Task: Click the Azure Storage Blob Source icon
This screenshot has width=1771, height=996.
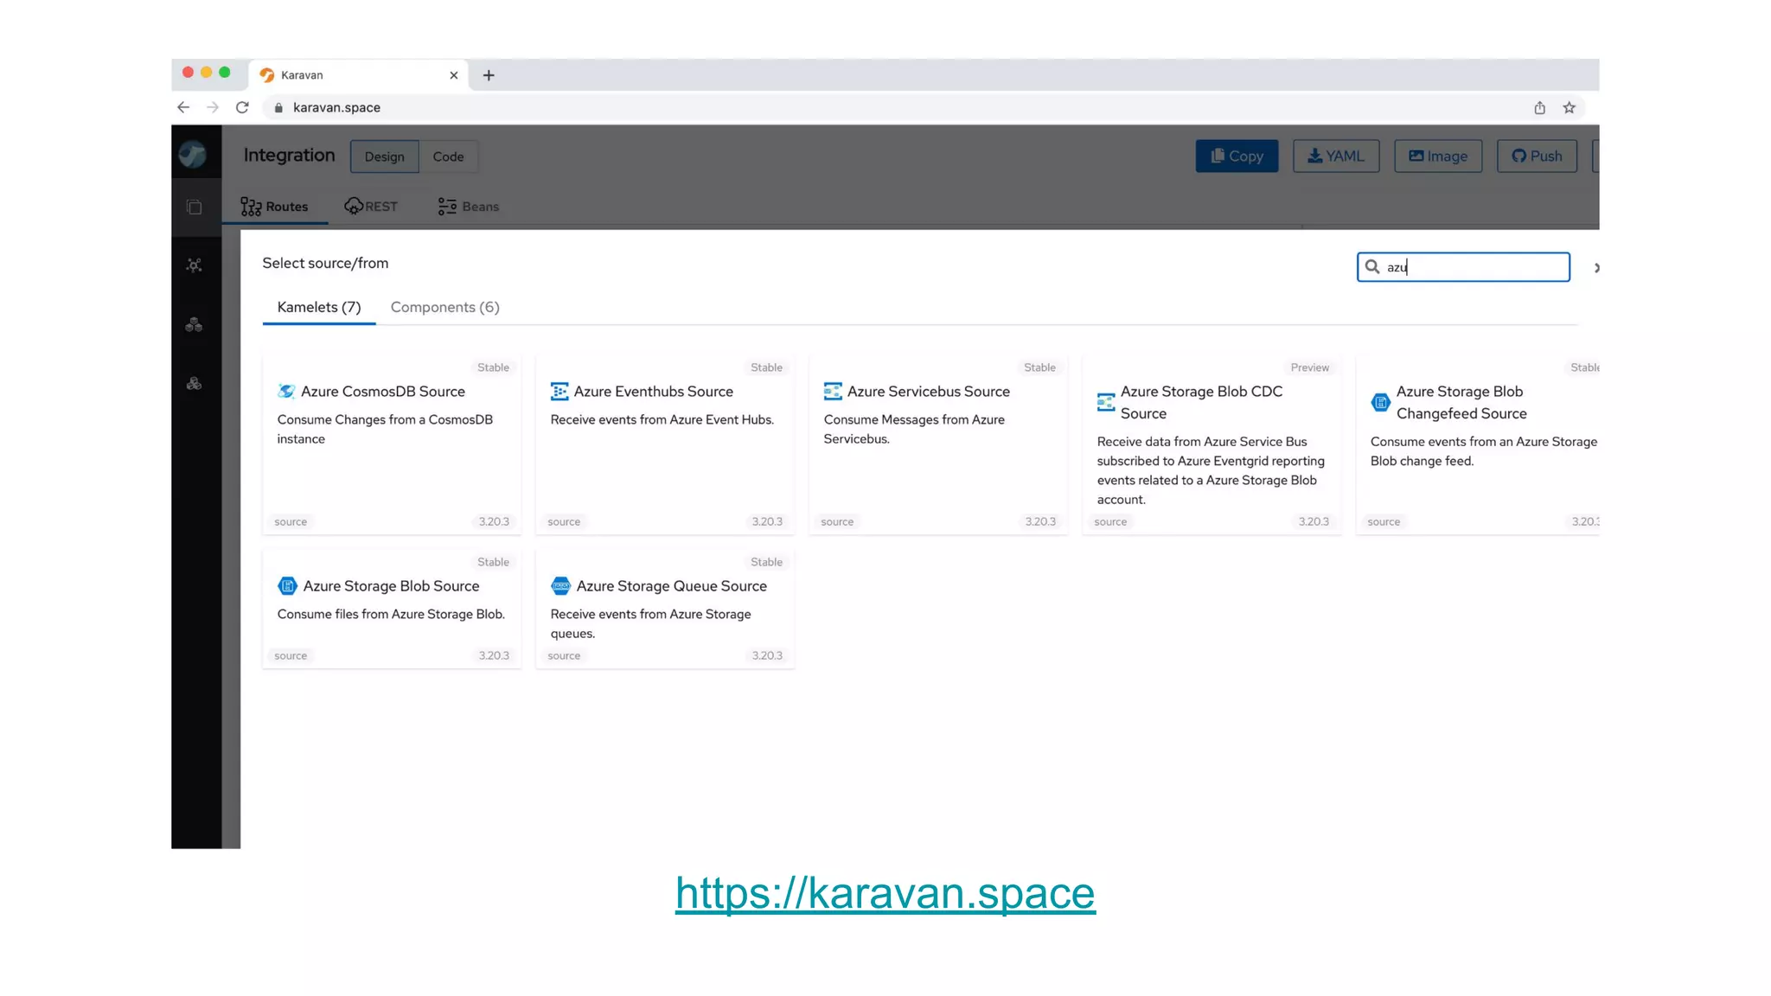Action: coord(287,586)
